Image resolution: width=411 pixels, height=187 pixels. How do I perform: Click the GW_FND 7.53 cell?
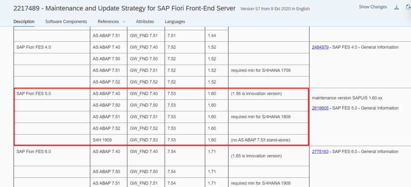pos(146,140)
